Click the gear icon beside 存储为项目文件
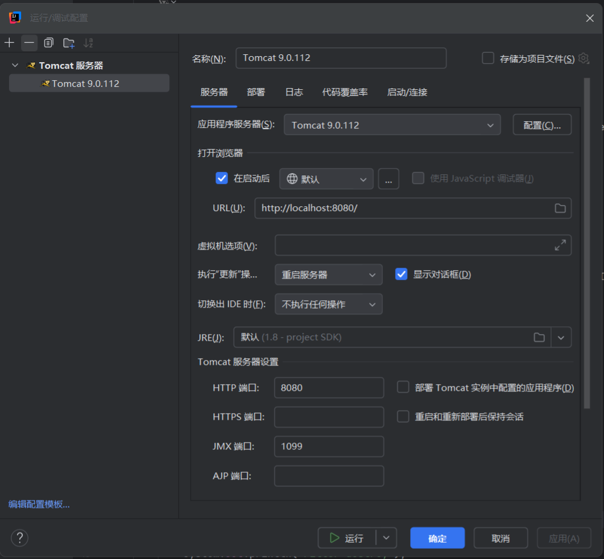This screenshot has height=559, width=604. coord(584,58)
